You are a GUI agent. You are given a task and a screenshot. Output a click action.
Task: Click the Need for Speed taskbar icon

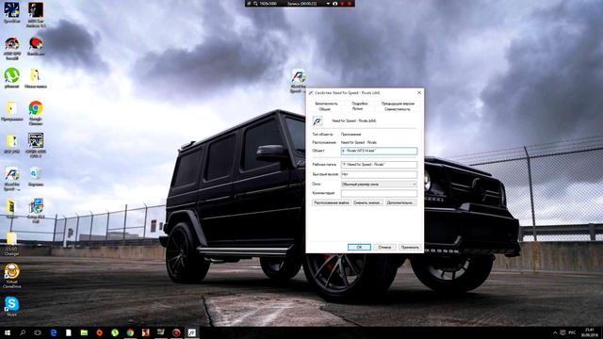(x=191, y=332)
